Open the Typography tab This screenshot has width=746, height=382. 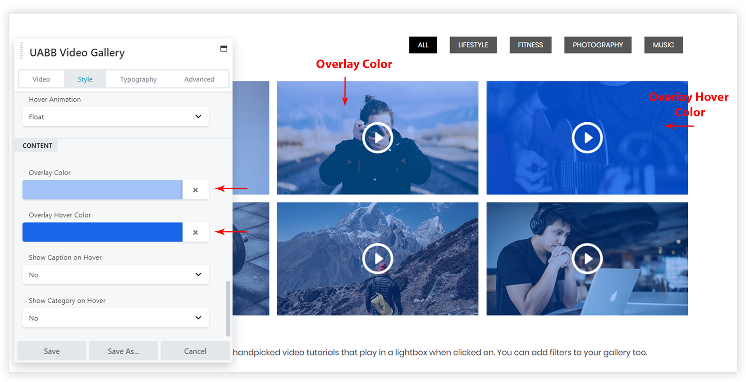pos(138,79)
